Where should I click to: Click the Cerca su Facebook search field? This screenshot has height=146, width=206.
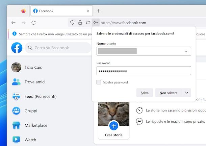58,48
